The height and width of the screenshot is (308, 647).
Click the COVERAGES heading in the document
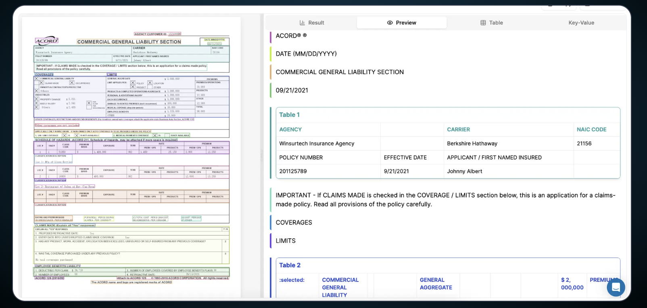[x=44, y=75]
